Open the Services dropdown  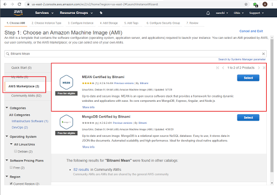coord(44,13)
